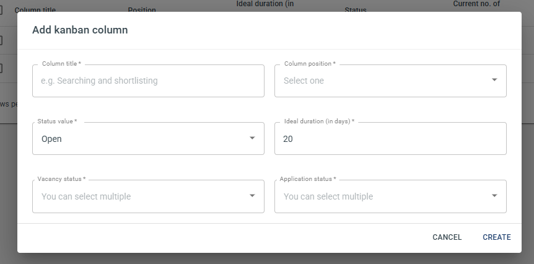Viewport: 534px width, 264px height.
Task: Open the Application status multi-select
Action: pos(390,196)
